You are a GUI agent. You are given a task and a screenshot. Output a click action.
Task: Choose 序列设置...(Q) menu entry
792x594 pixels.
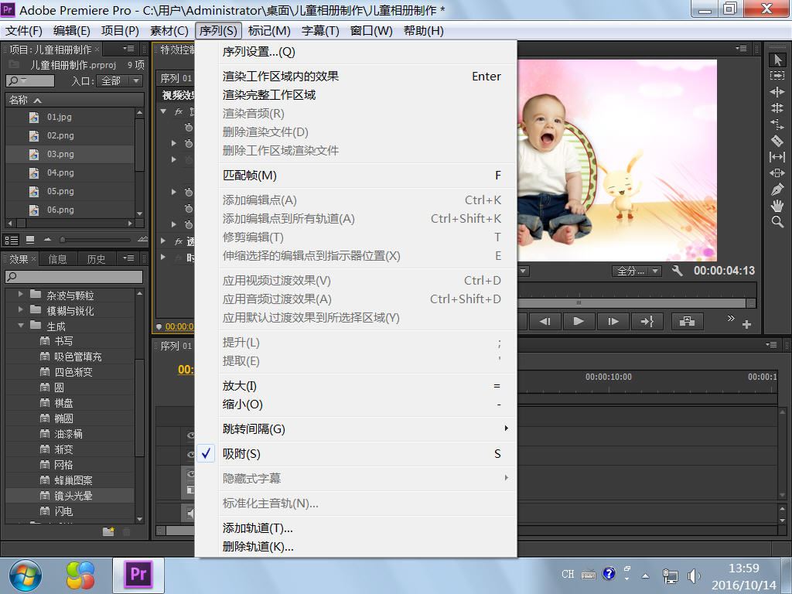pyautogui.click(x=356, y=52)
